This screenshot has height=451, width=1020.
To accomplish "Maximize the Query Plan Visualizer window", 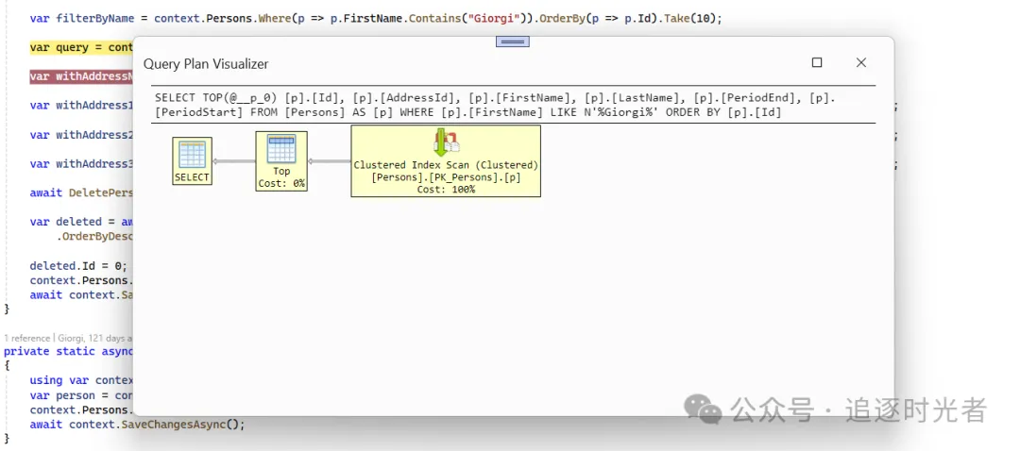I will coord(817,62).
